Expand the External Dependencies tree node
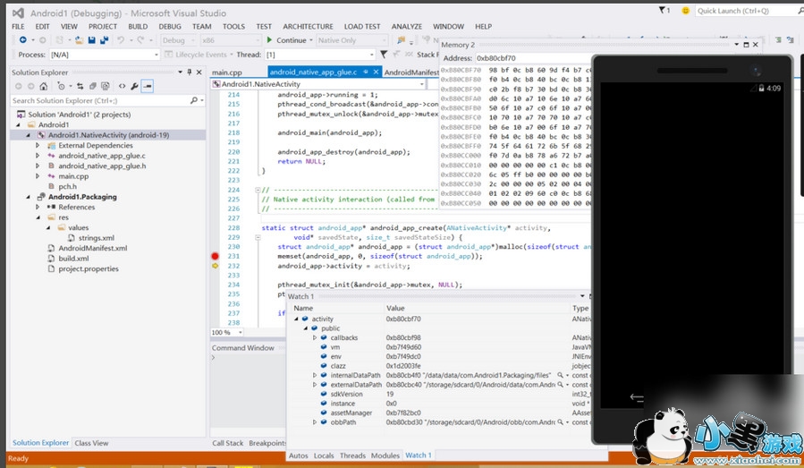 (x=38, y=145)
